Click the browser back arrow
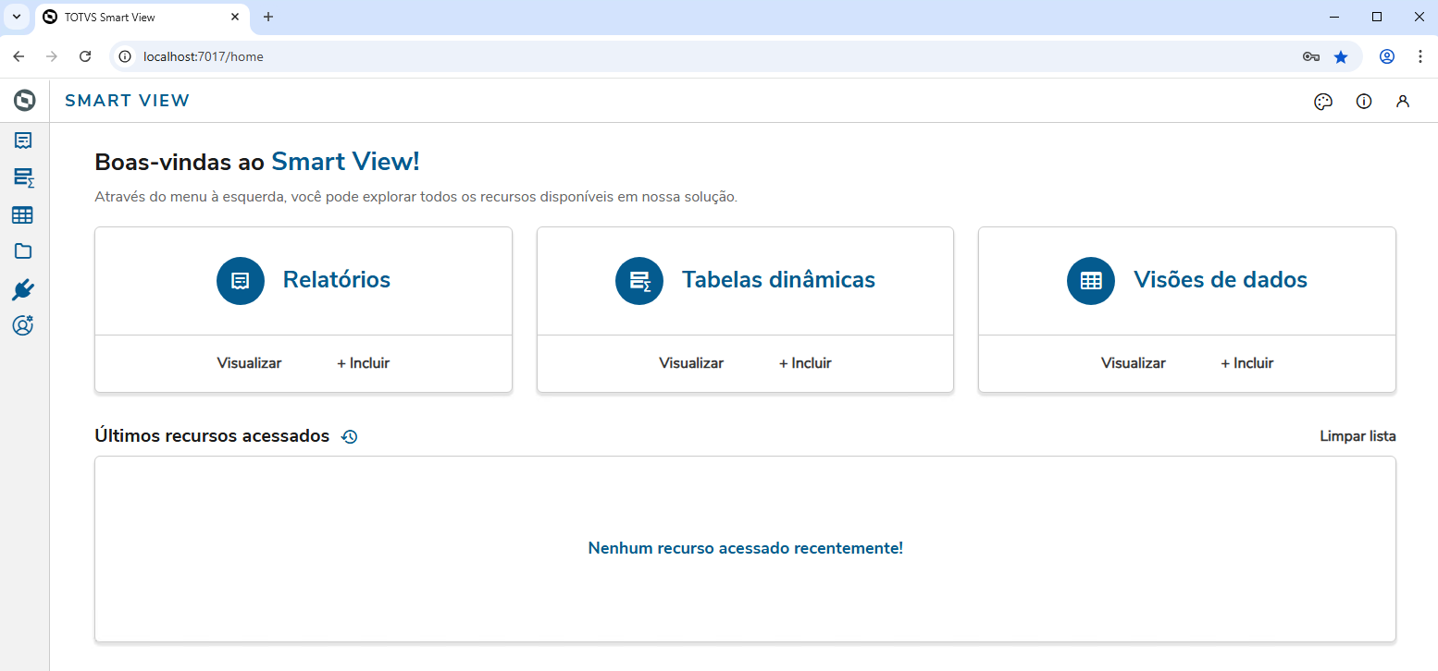This screenshot has height=671, width=1438. pyautogui.click(x=19, y=56)
